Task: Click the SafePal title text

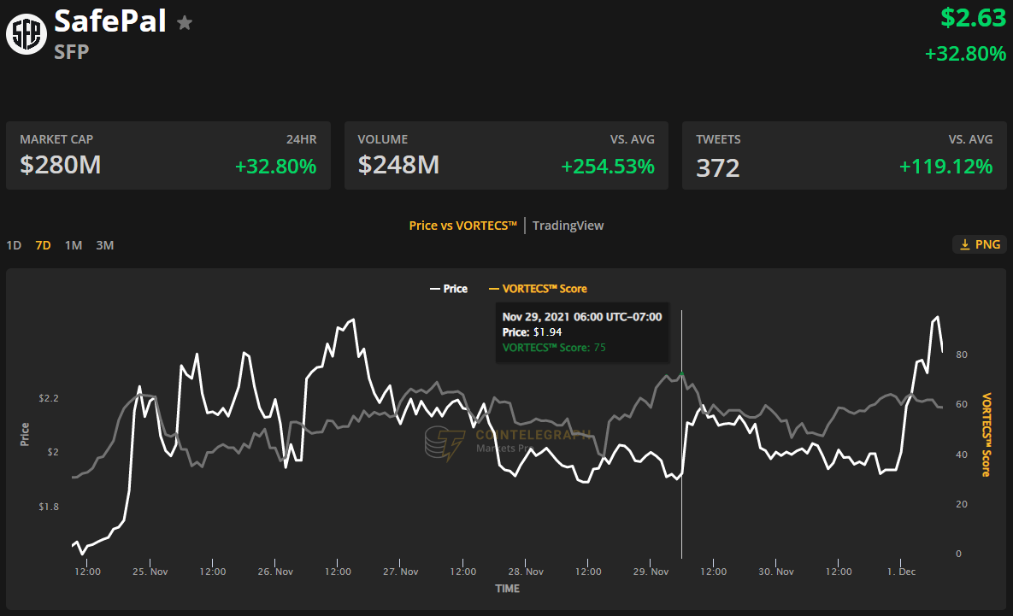Action: [x=109, y=21]
